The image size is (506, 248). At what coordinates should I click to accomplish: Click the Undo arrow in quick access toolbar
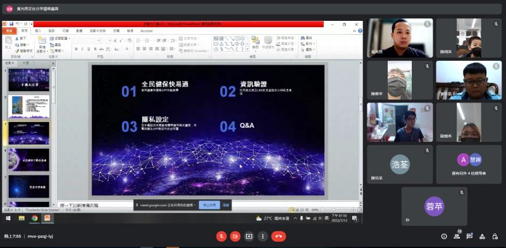(x=17, y=24)
